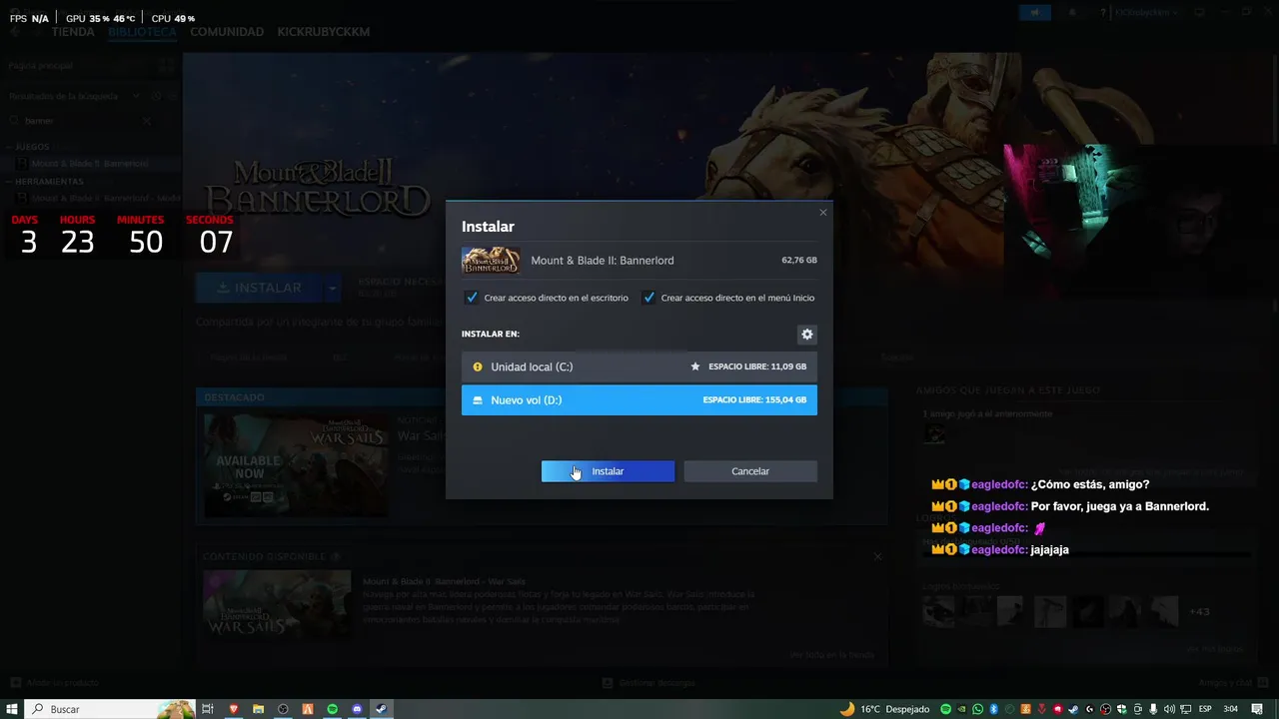
Task: Open the KICKRUBYCKKM profile tab
Action: coord(324,32)
